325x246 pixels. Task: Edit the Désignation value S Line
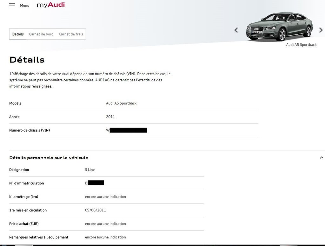[90, 170]
